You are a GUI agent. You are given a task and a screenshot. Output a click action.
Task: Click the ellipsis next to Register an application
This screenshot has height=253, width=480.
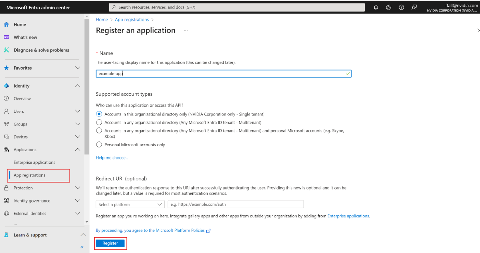tap(186, 30)
